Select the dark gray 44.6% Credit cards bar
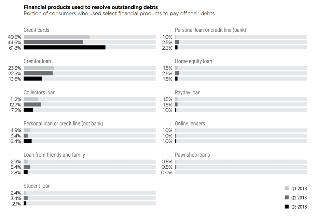 click(x=53, y=42)
